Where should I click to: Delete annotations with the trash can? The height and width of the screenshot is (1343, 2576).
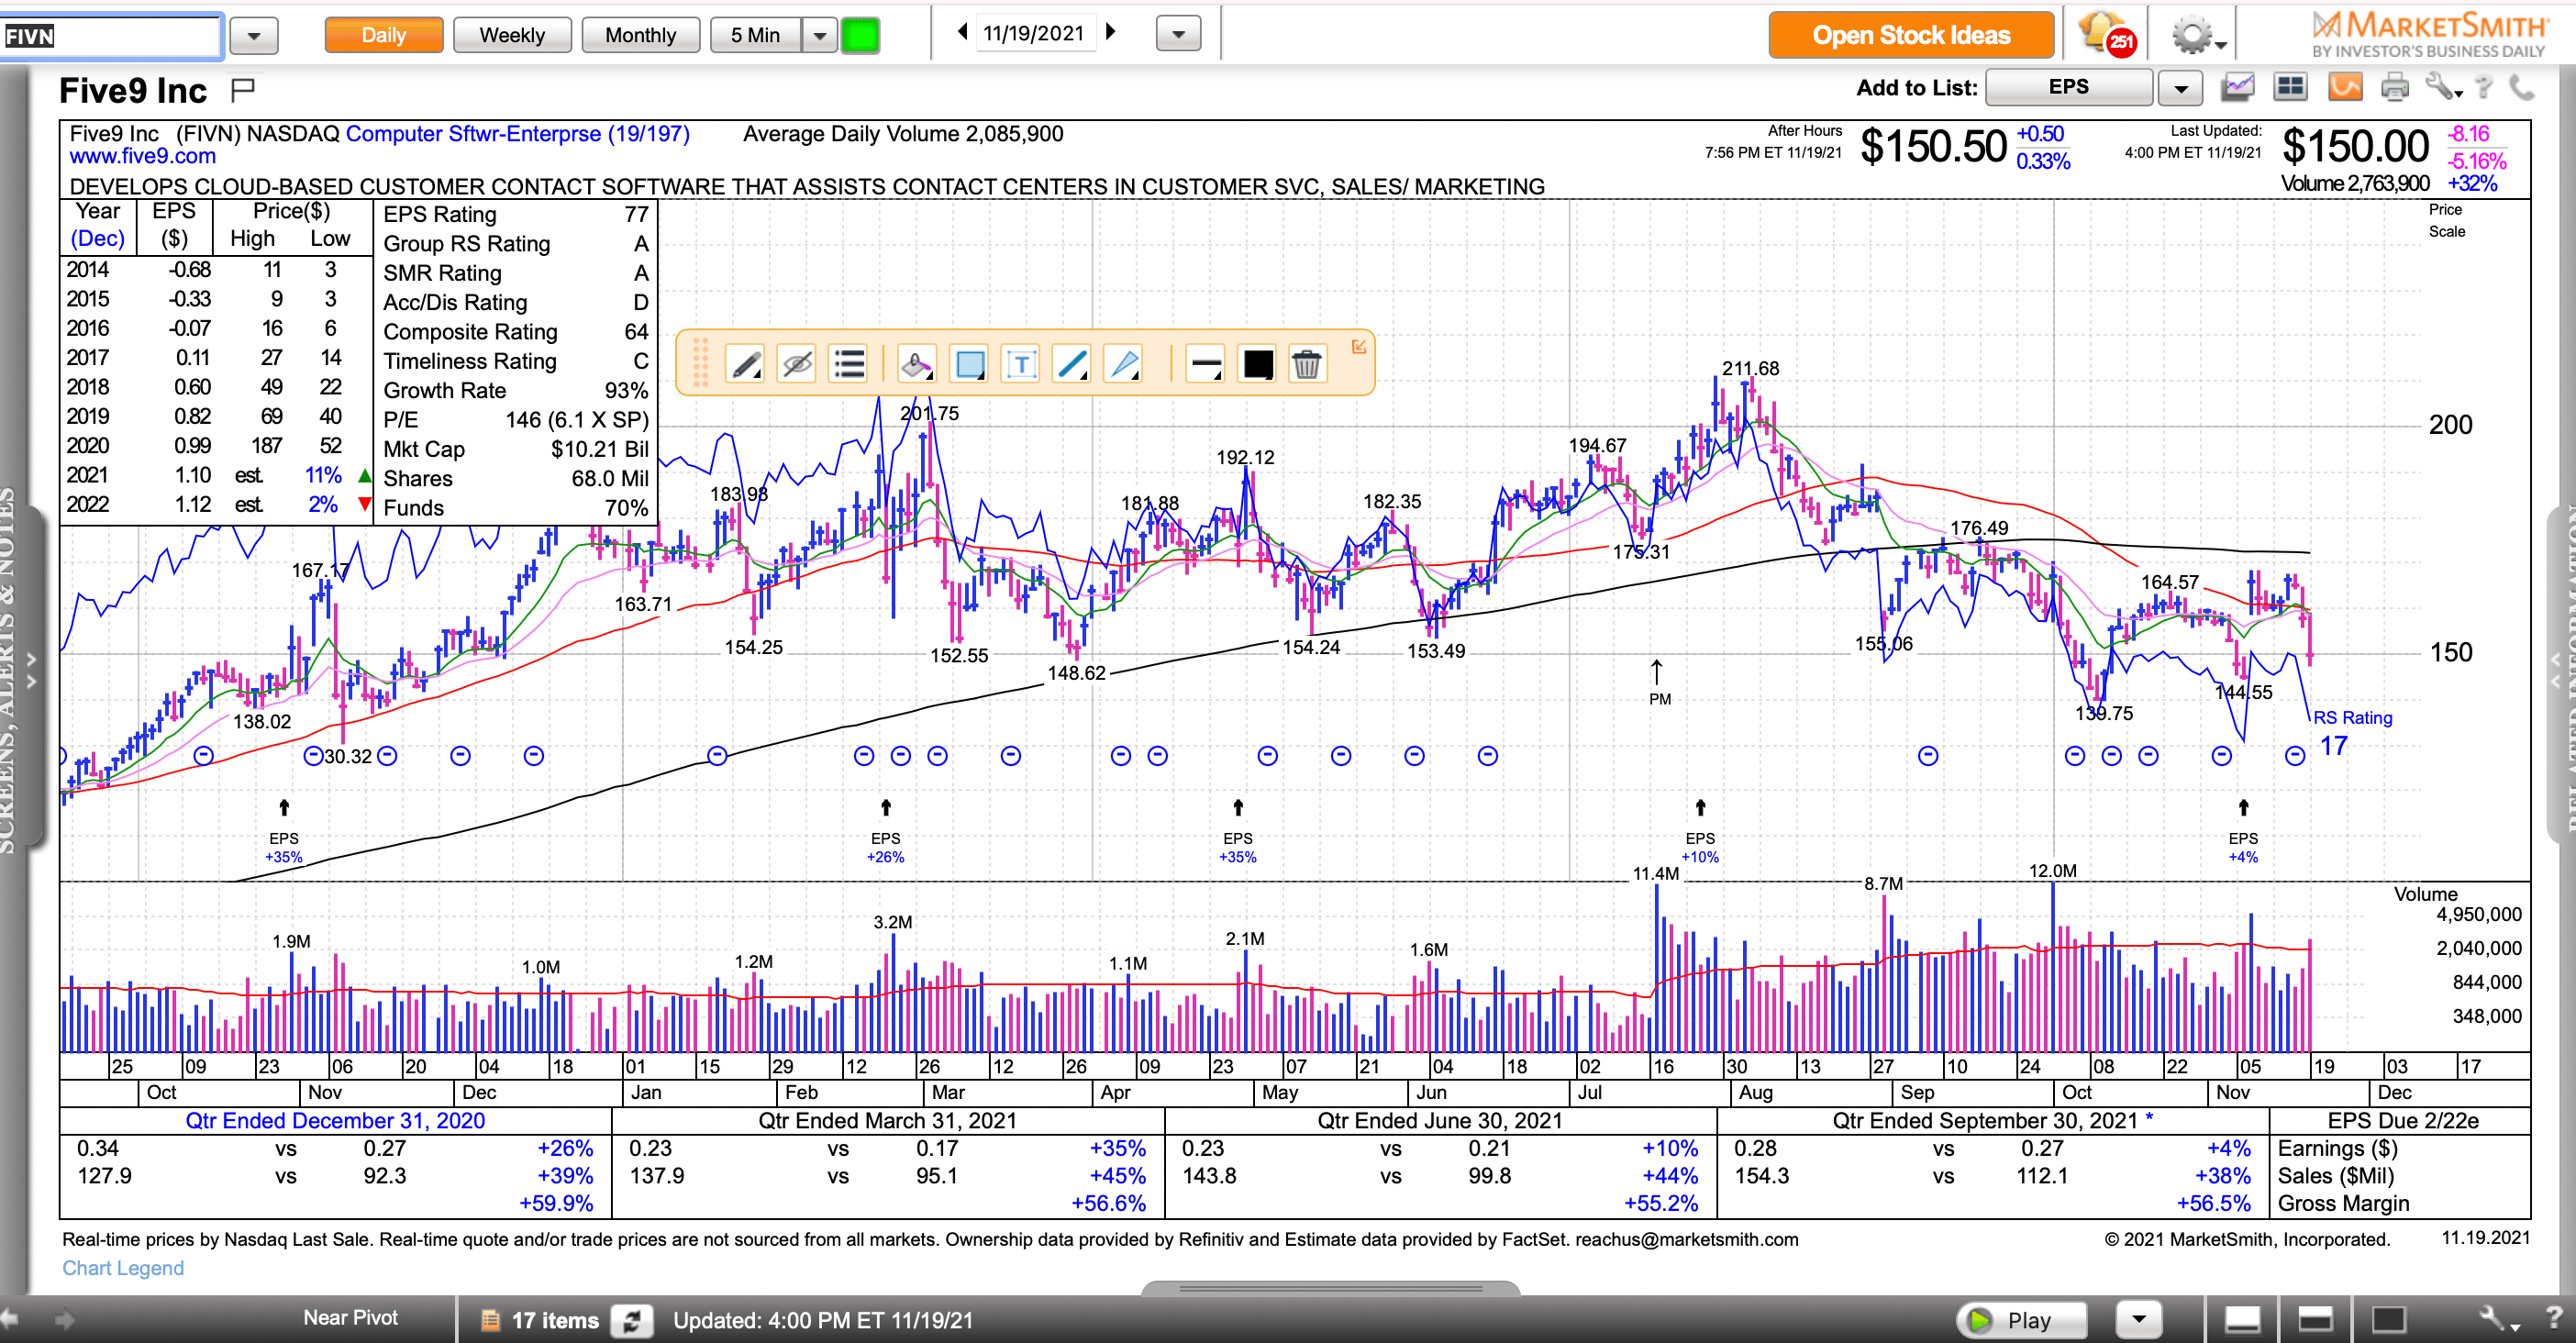tap(1306, 364)
